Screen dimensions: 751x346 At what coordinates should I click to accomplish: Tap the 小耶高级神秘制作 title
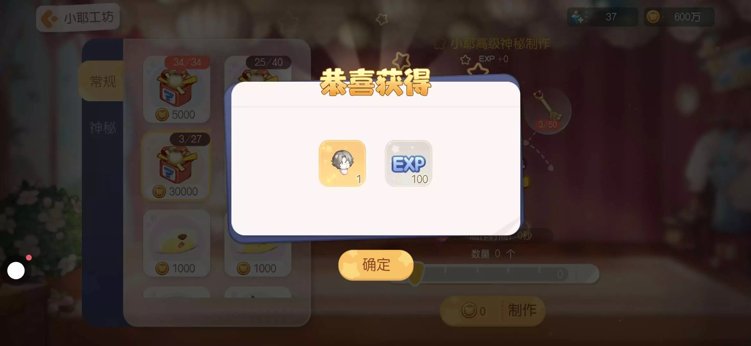coord(500,44)
